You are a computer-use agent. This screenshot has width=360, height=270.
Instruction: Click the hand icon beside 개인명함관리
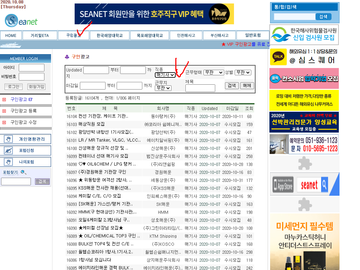(x=8, y=139)
